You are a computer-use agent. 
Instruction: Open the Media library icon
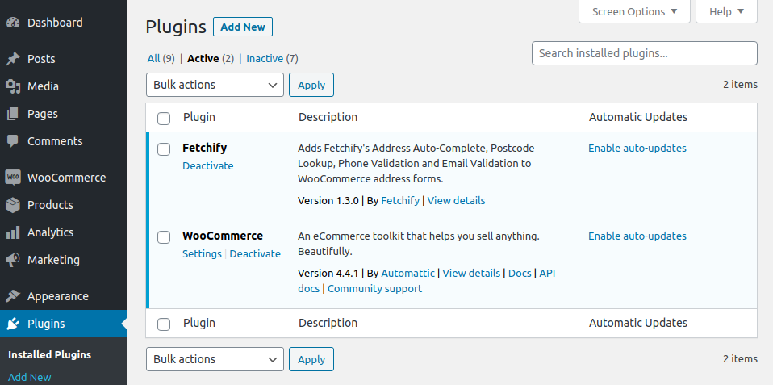[x=13, y=86]
